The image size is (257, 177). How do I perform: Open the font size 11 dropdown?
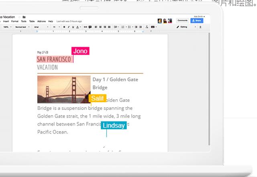tap(56, 27)
